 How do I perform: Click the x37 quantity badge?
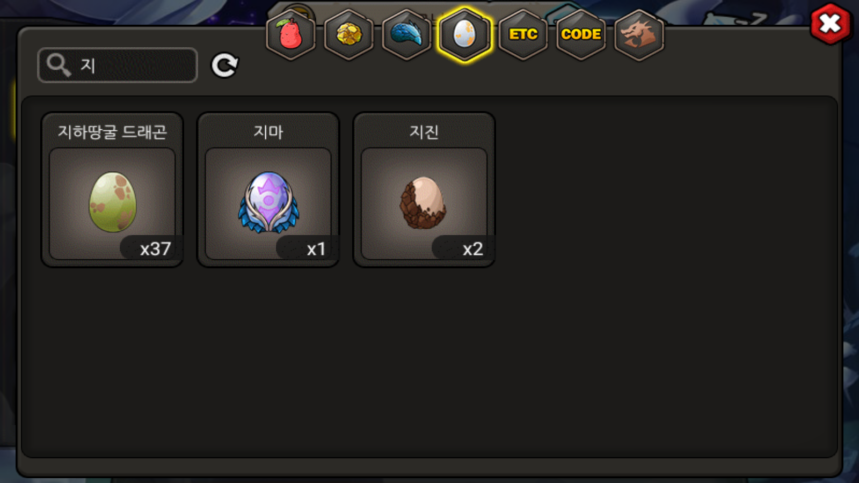152,248
